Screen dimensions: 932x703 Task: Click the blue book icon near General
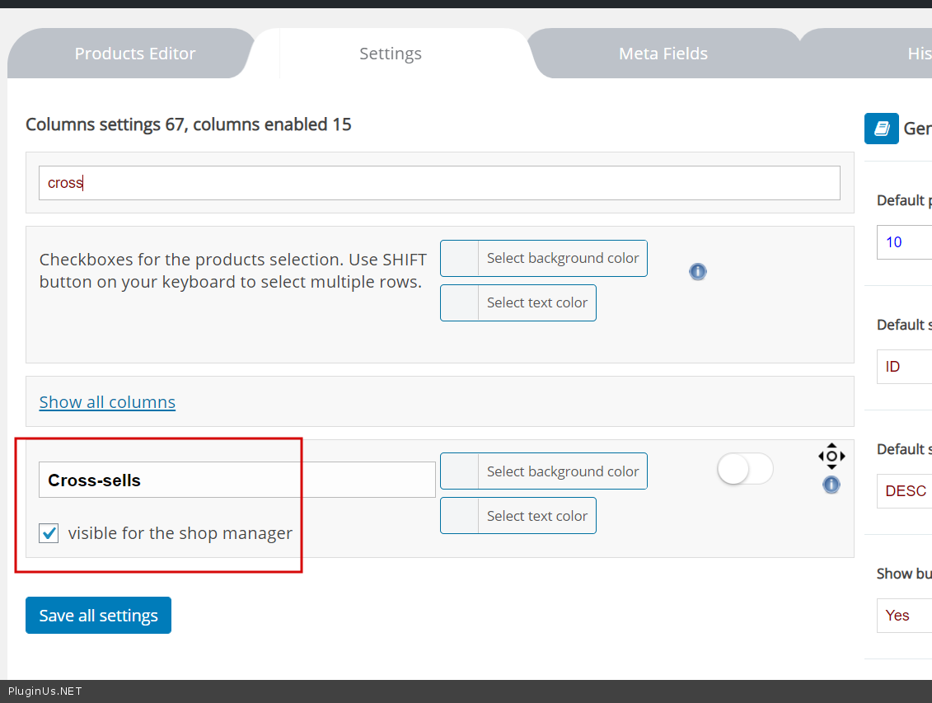click(881, 129)
